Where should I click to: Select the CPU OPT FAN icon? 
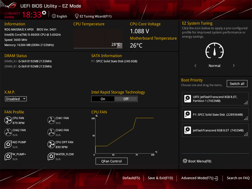[x=51, y=145]
